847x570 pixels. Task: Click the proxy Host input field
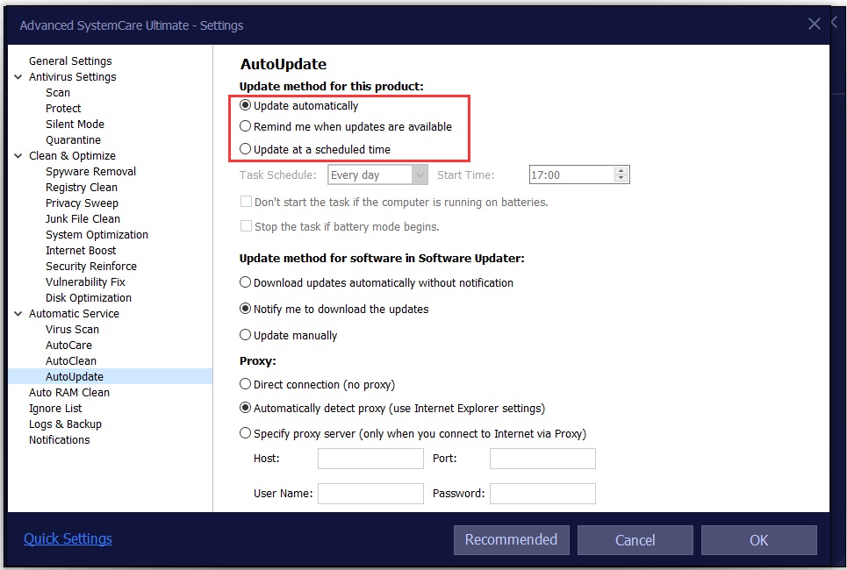click(x=370, y=459)
